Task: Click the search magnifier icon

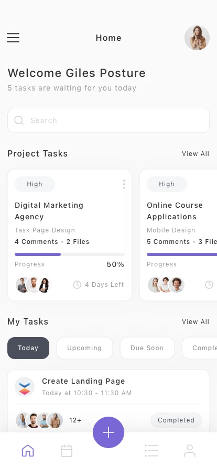Action: [x=19, y=120]
